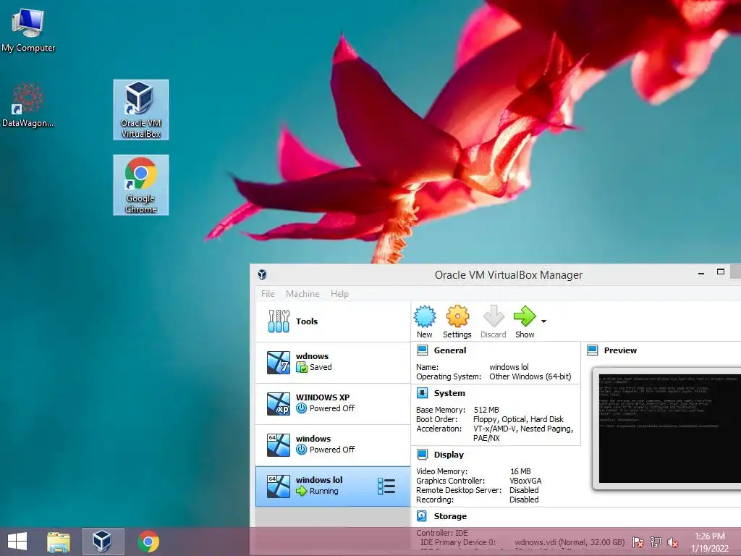Click the 'Oracle VM VirtualBox Manager' window title
This screenshot has height=556, width=741.
509,274
